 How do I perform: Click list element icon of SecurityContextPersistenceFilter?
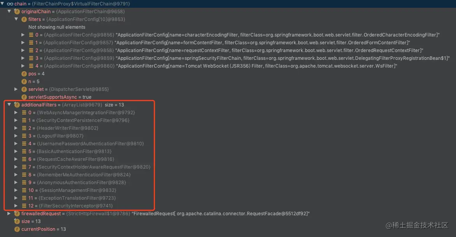(24, 120)
